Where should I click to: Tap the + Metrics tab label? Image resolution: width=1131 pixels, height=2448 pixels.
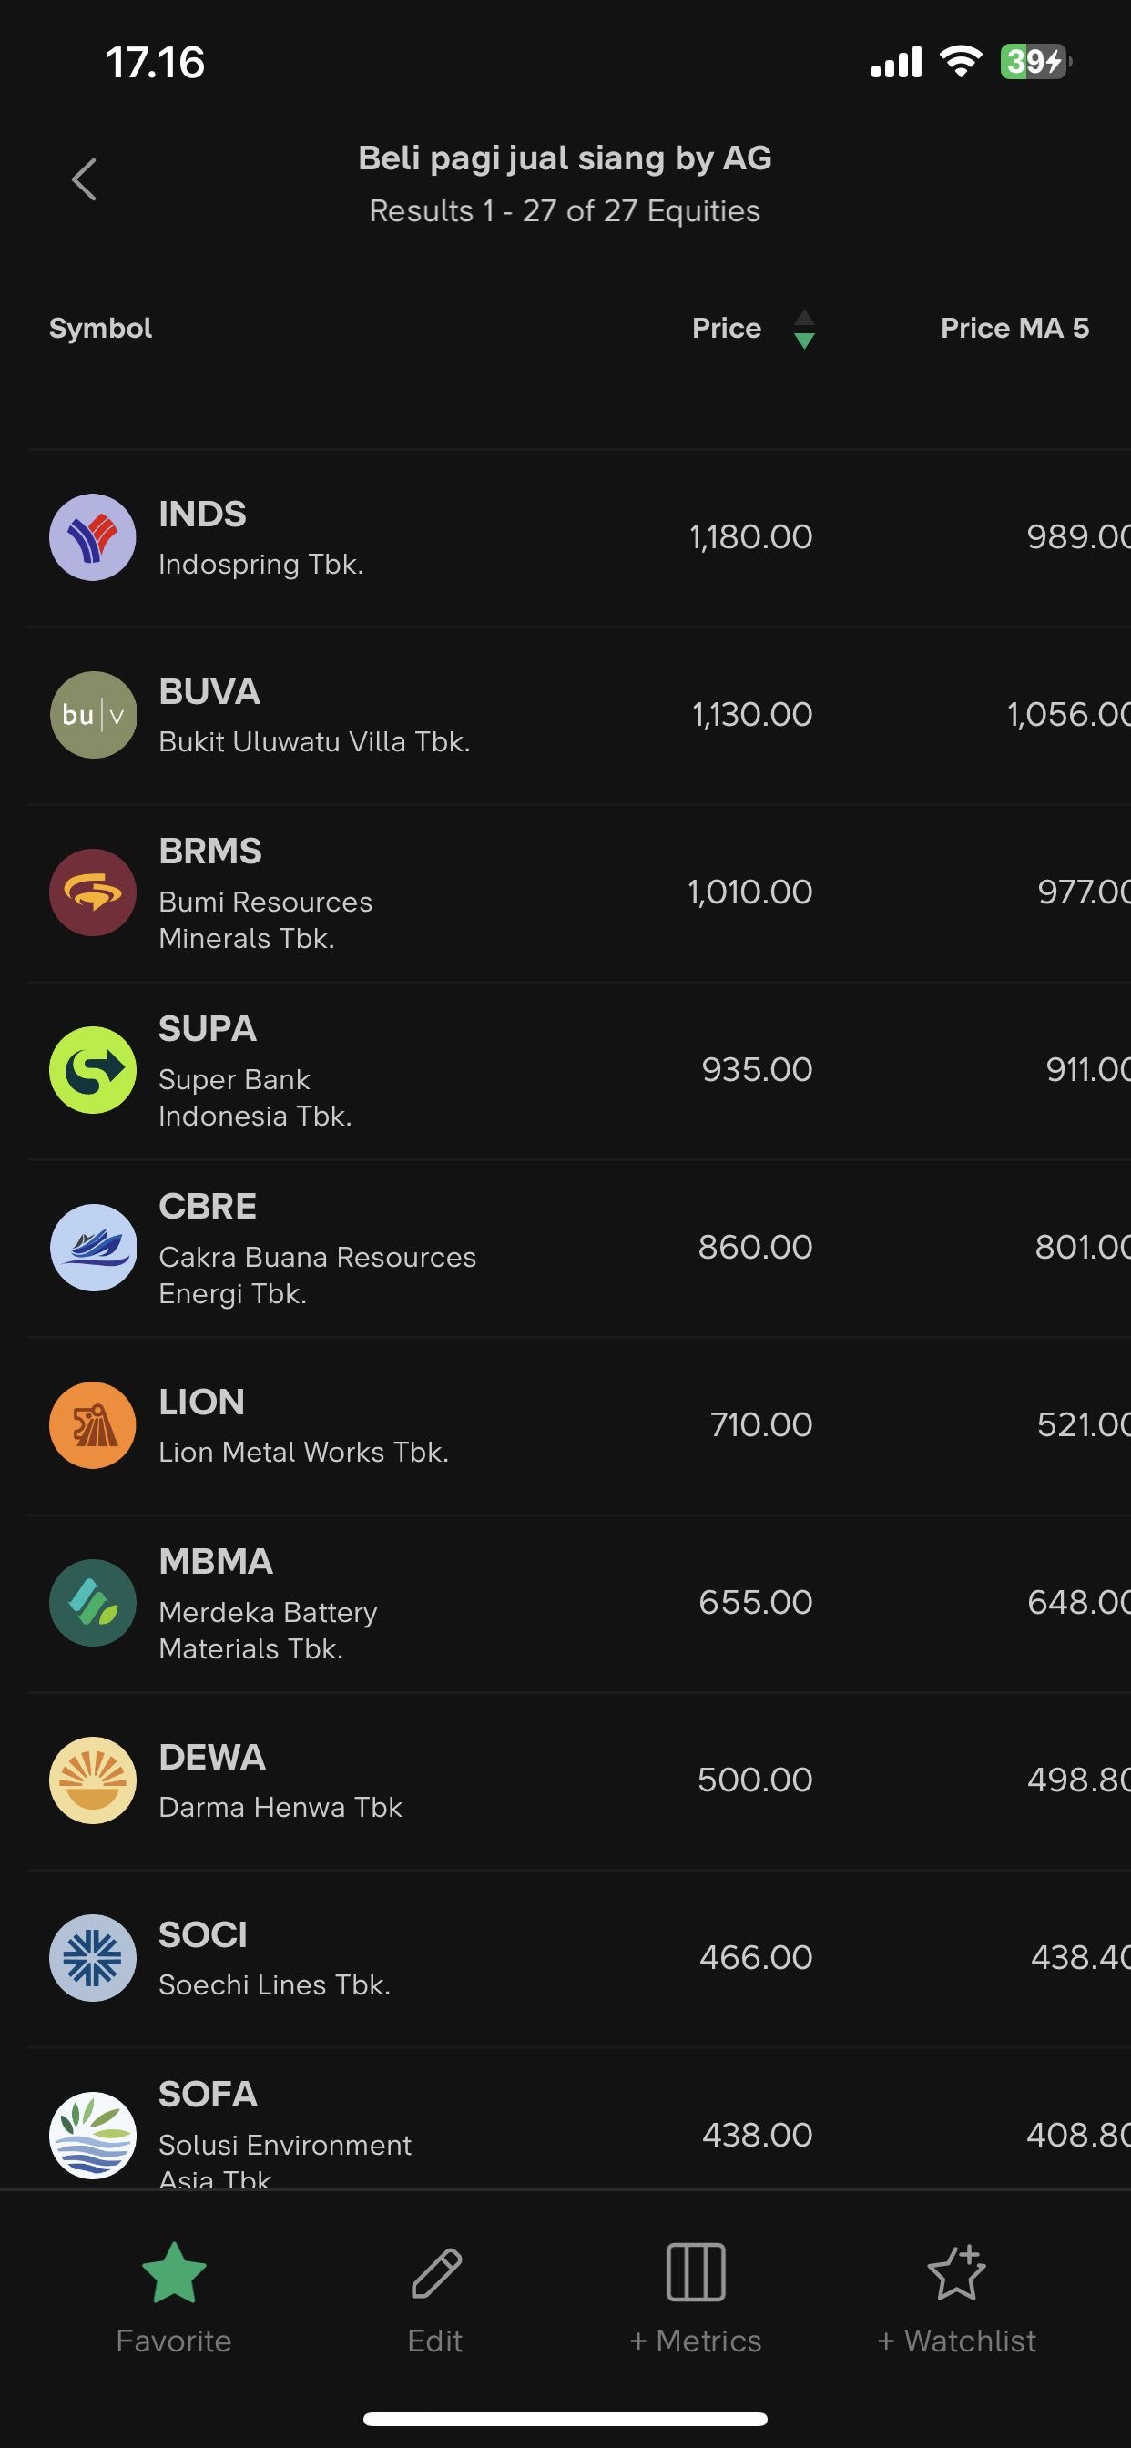(696, 2341)
